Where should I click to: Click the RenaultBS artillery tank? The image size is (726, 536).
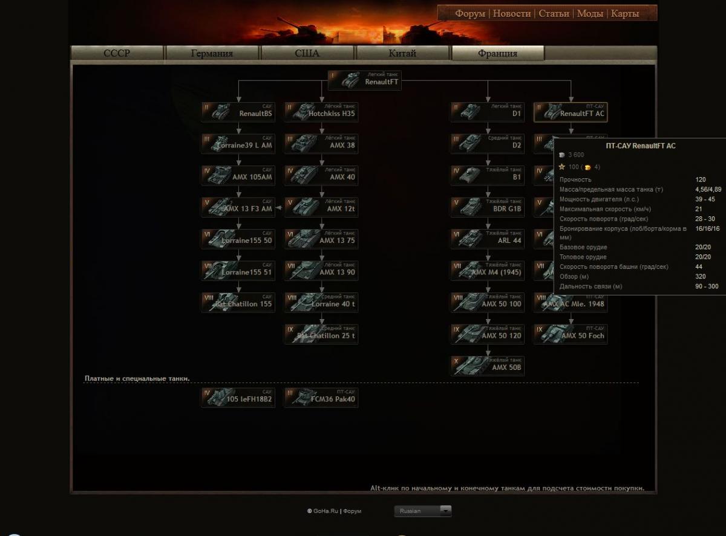pos(238,112)
